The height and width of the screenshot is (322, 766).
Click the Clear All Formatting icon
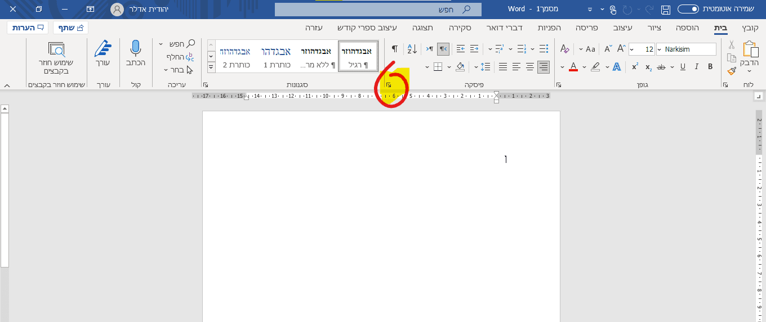click(565, 49)
